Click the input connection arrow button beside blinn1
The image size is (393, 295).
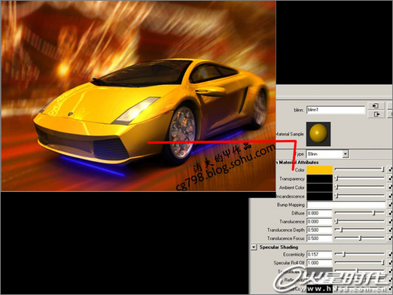pyautogui.click(x=376, y=105)
